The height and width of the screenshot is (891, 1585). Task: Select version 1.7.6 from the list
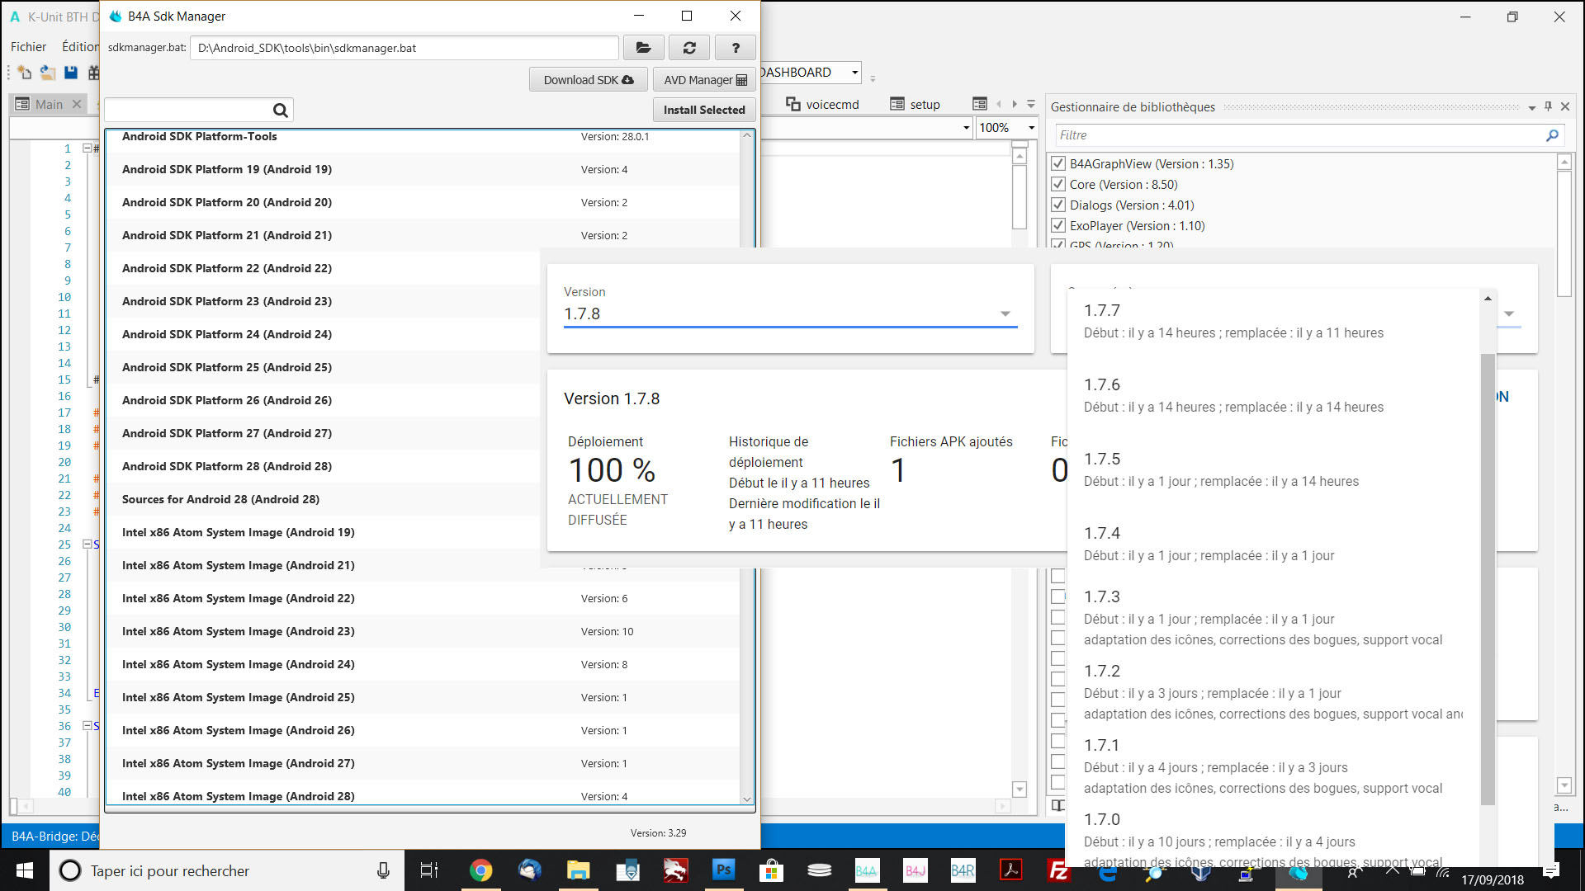(1273, 395)
